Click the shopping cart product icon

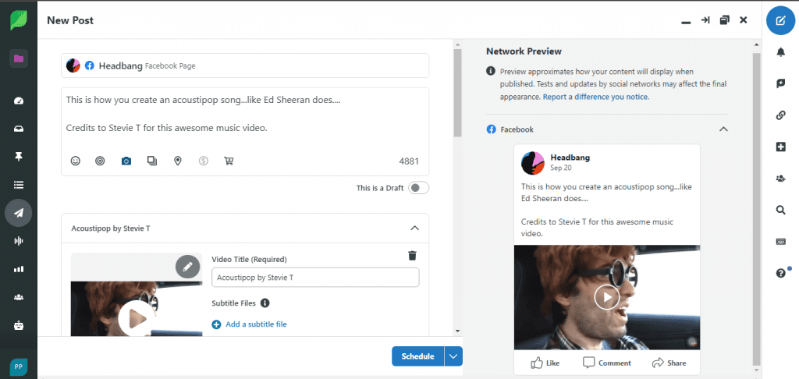click(229, 161)
